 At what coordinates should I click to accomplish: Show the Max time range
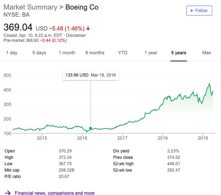point(207,53)
